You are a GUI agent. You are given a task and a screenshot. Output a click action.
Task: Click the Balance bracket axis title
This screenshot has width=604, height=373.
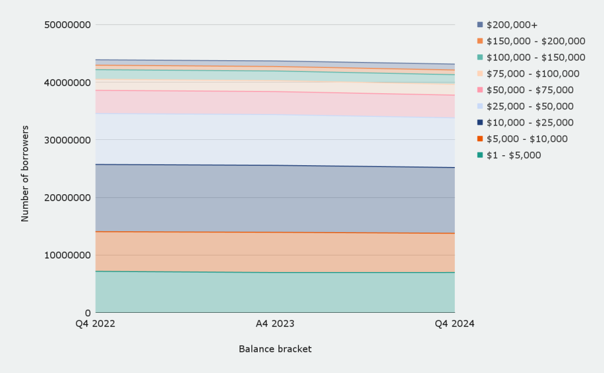pyautogui.click(x=275, y=349)
